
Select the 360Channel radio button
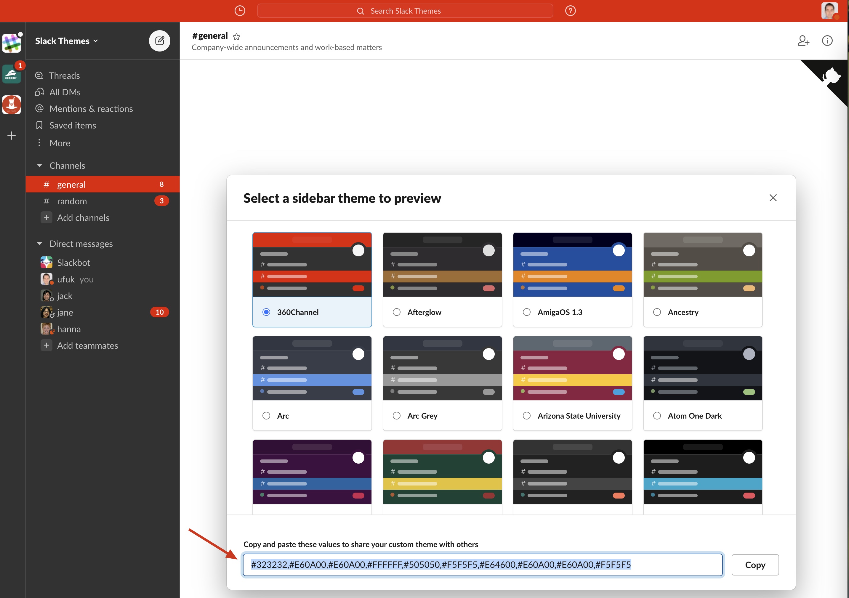tap(266, 312)
